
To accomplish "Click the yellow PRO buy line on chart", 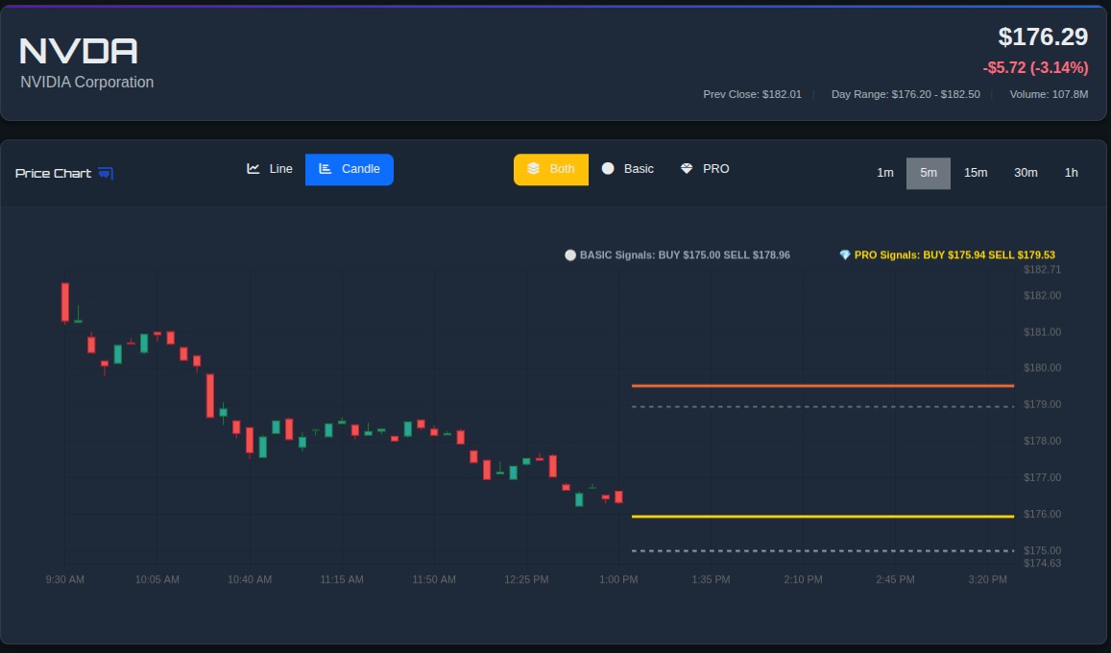I will (x=821, y=516).
